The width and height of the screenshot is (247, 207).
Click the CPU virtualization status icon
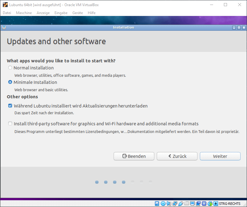tap(204, 204)
